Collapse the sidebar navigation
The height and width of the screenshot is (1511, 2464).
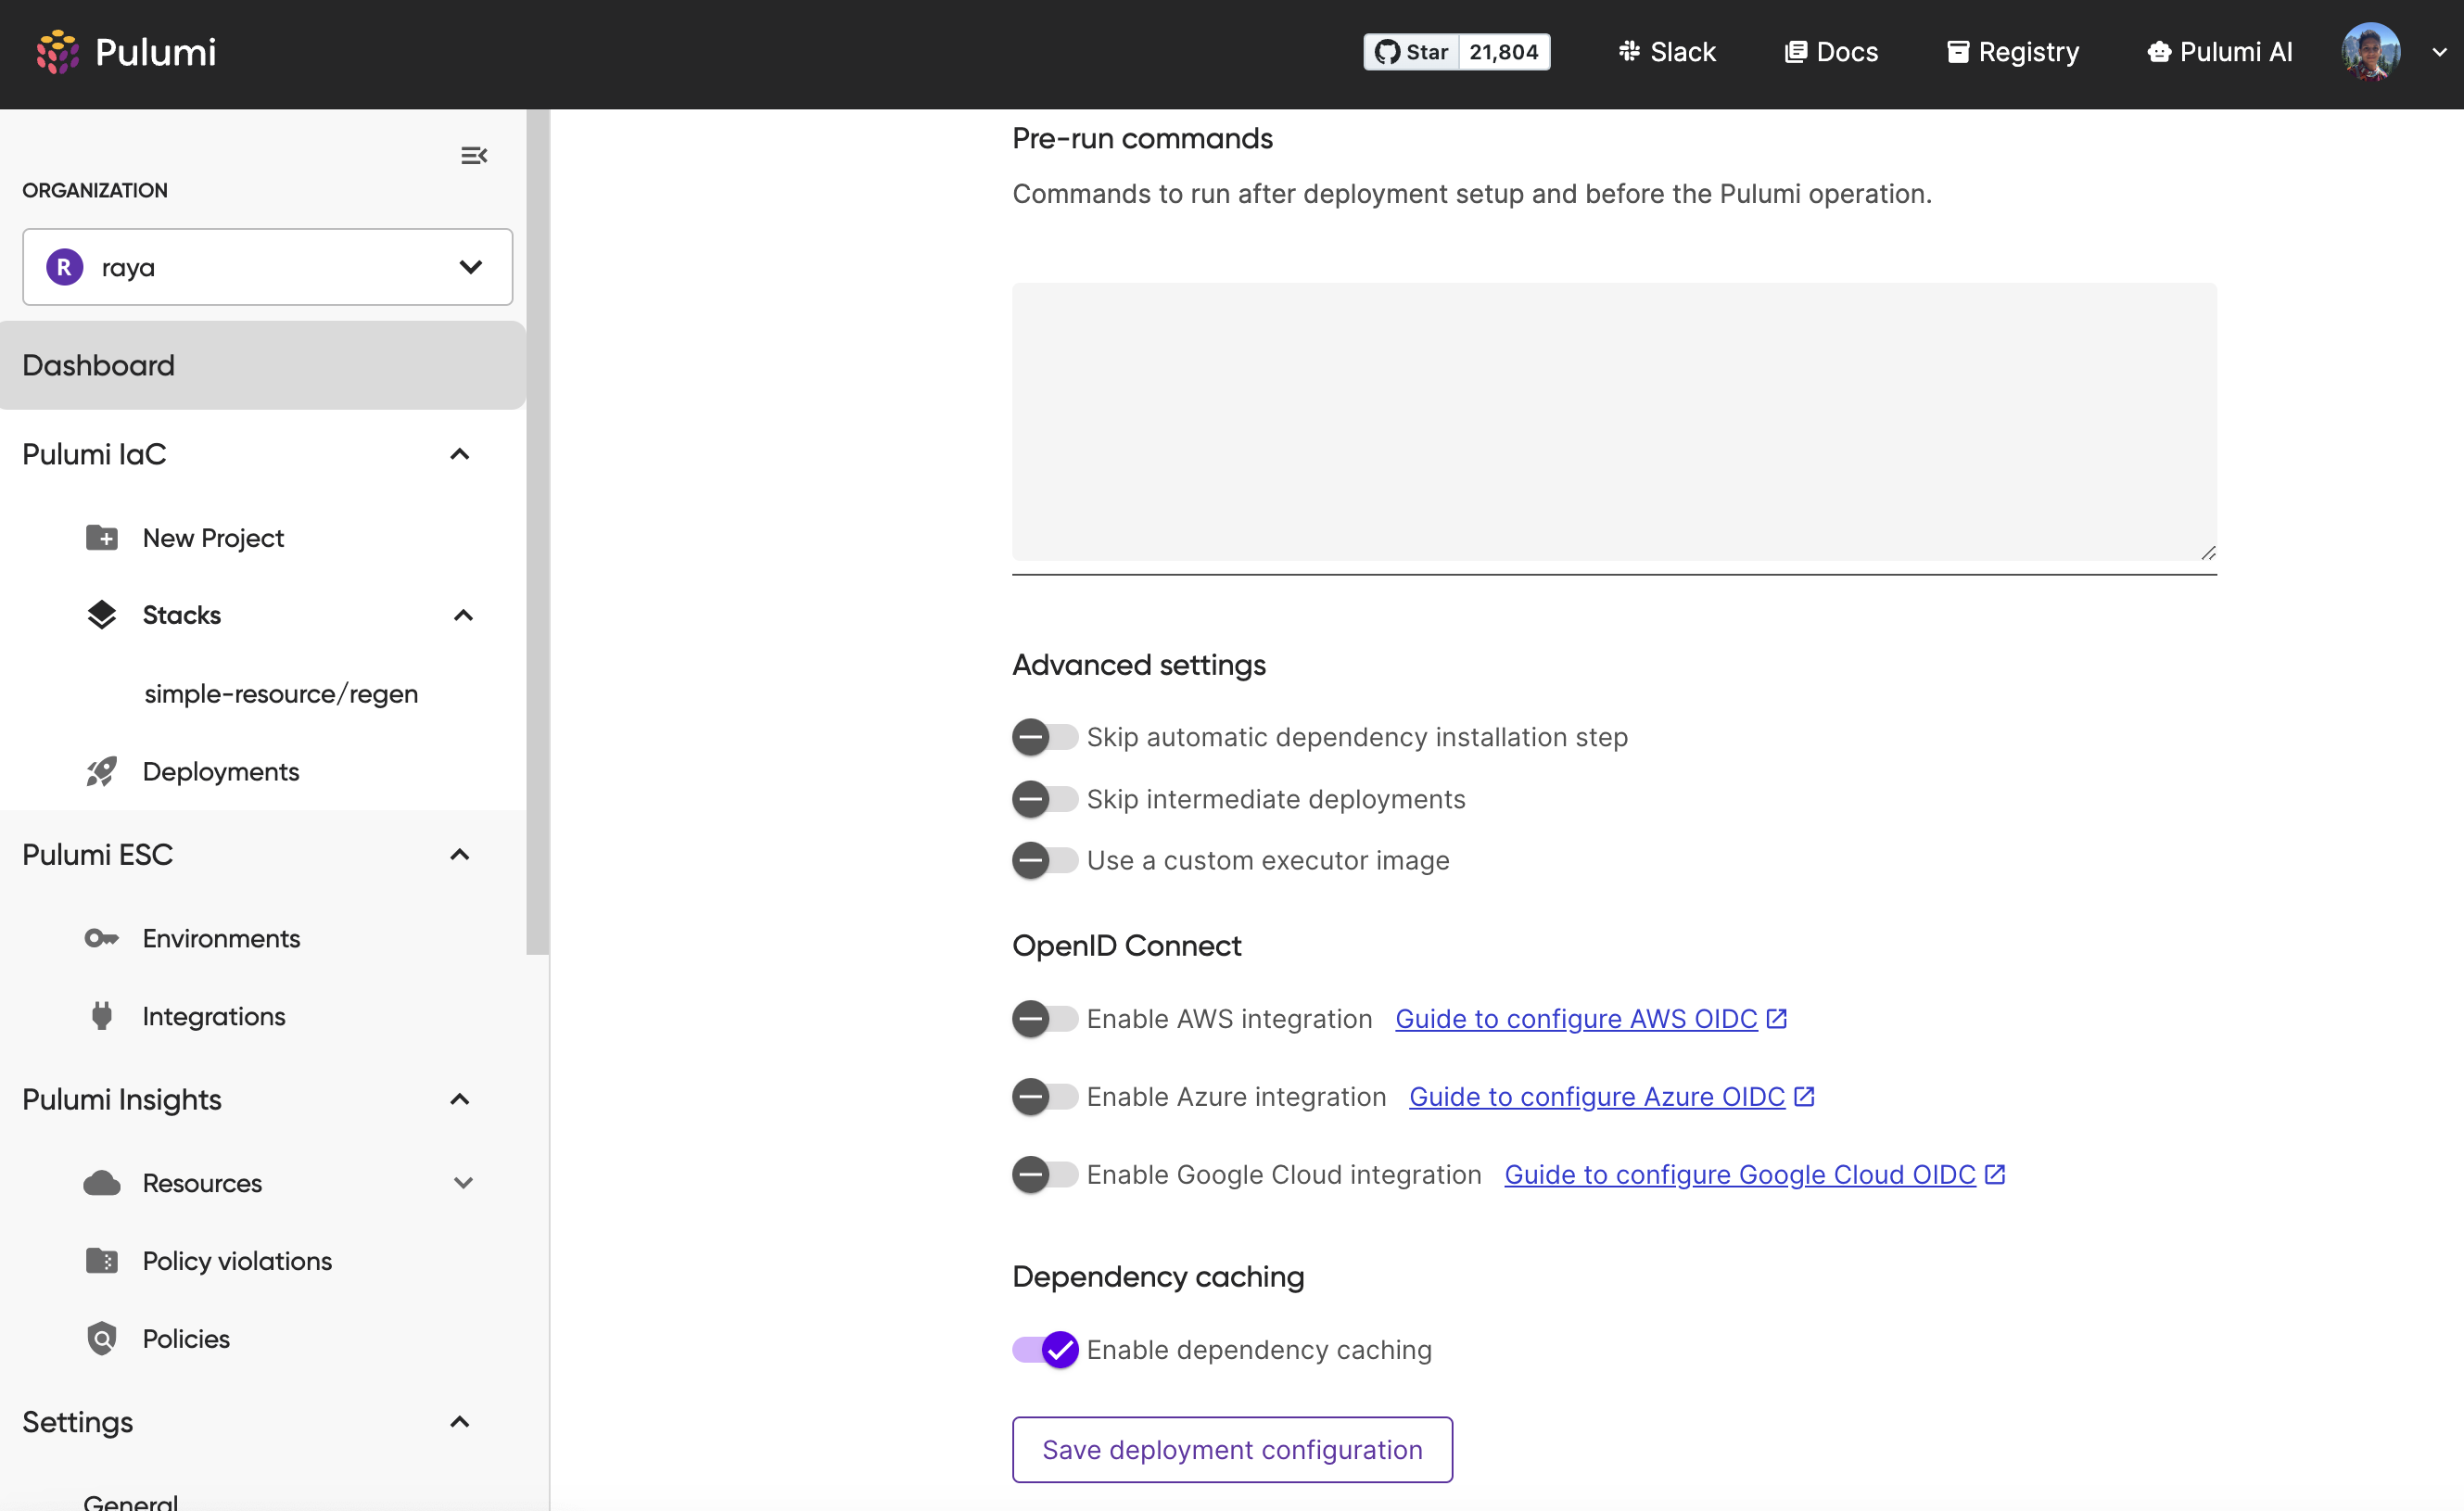pyautogui.click(x=474, y=155)
